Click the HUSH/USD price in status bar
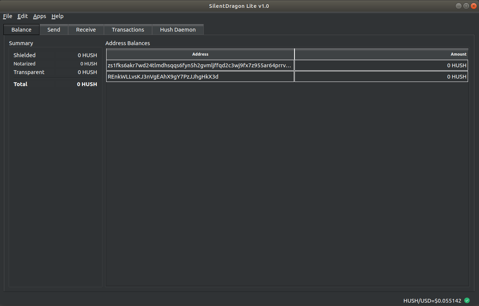This screenshot has width=479, height=306. (432, 301)
